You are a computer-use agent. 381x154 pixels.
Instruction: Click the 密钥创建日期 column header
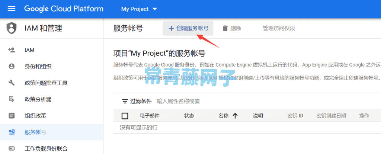point(331,116)
